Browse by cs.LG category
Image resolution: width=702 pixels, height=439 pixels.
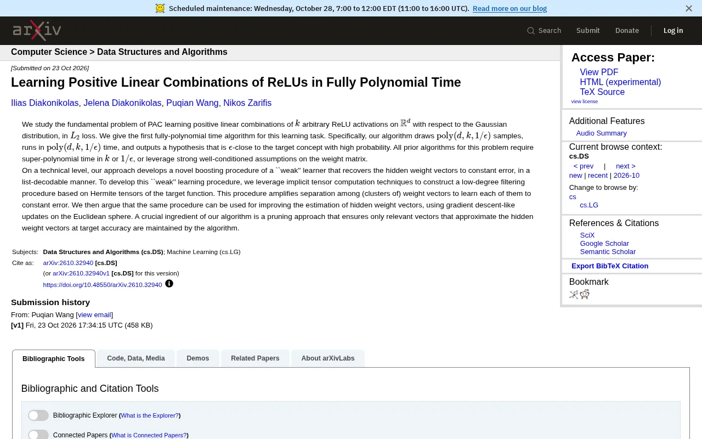(x=589, y=205)
